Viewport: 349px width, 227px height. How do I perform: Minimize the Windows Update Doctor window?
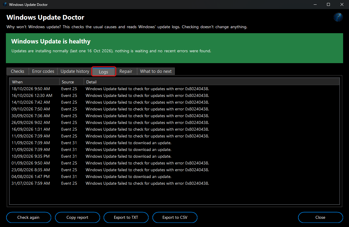tap(315, 4)
